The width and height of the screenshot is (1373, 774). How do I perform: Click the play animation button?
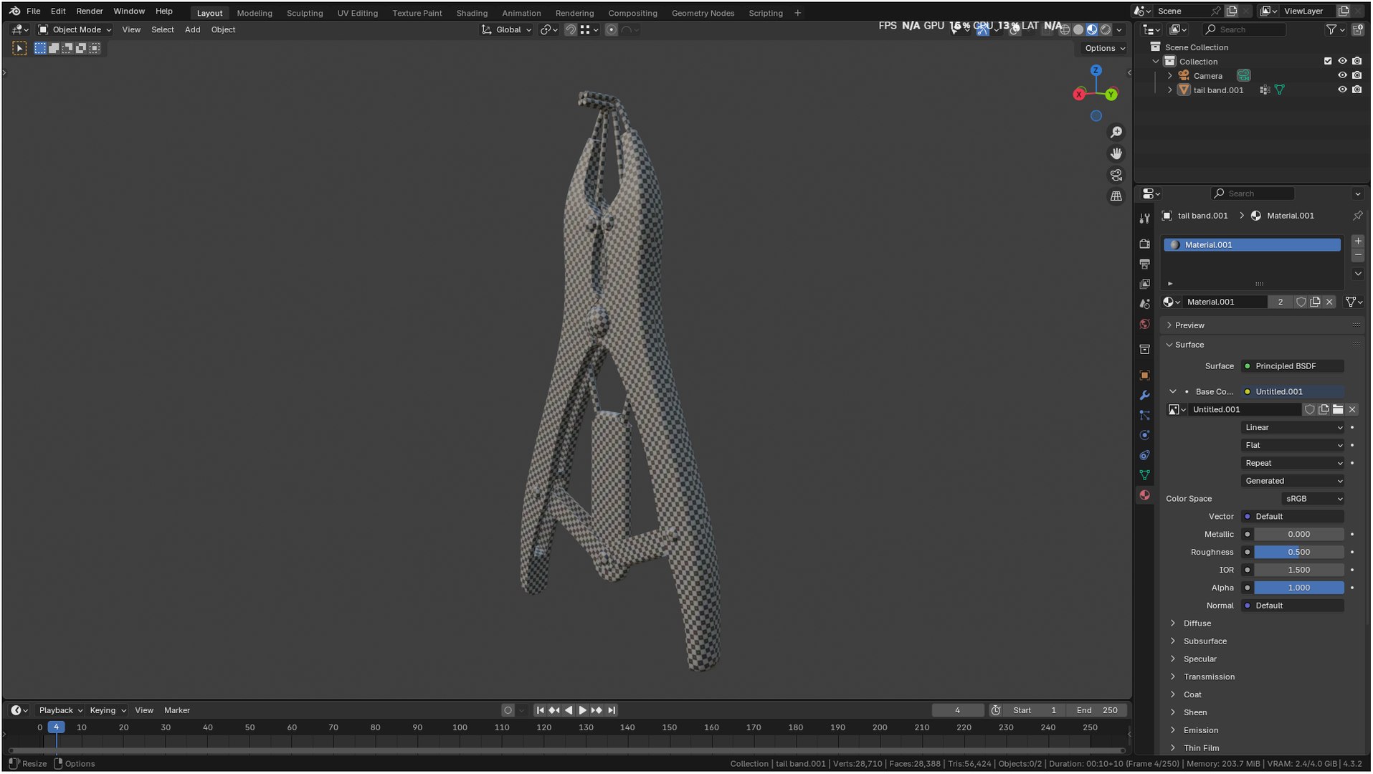click(582, 711)
